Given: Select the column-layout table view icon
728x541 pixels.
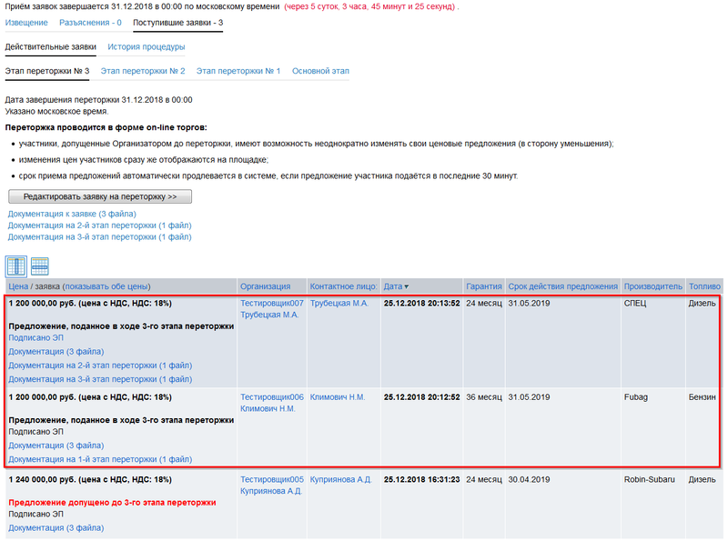Looking at the screenshot, I should [16, 266].
